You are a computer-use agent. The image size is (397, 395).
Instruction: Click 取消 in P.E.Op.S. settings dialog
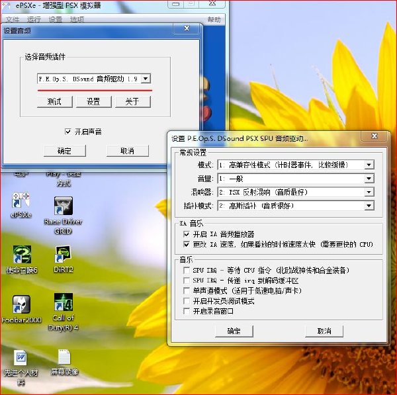pos(324,331)
